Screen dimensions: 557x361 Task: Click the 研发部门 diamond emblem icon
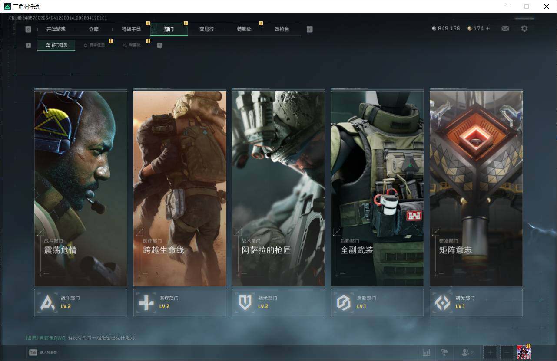tap(443, 302)
